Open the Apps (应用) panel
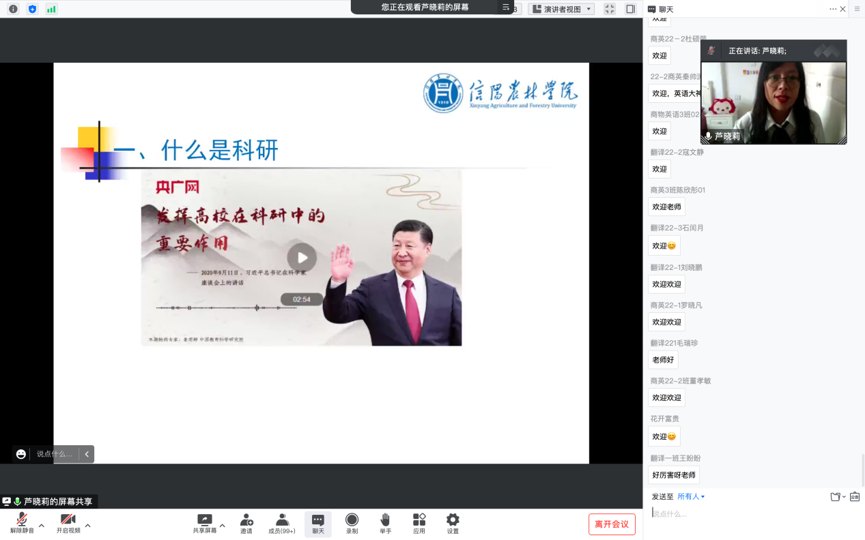Image resolution: width=865 pixels, height=540 pixels. [419, 523]
